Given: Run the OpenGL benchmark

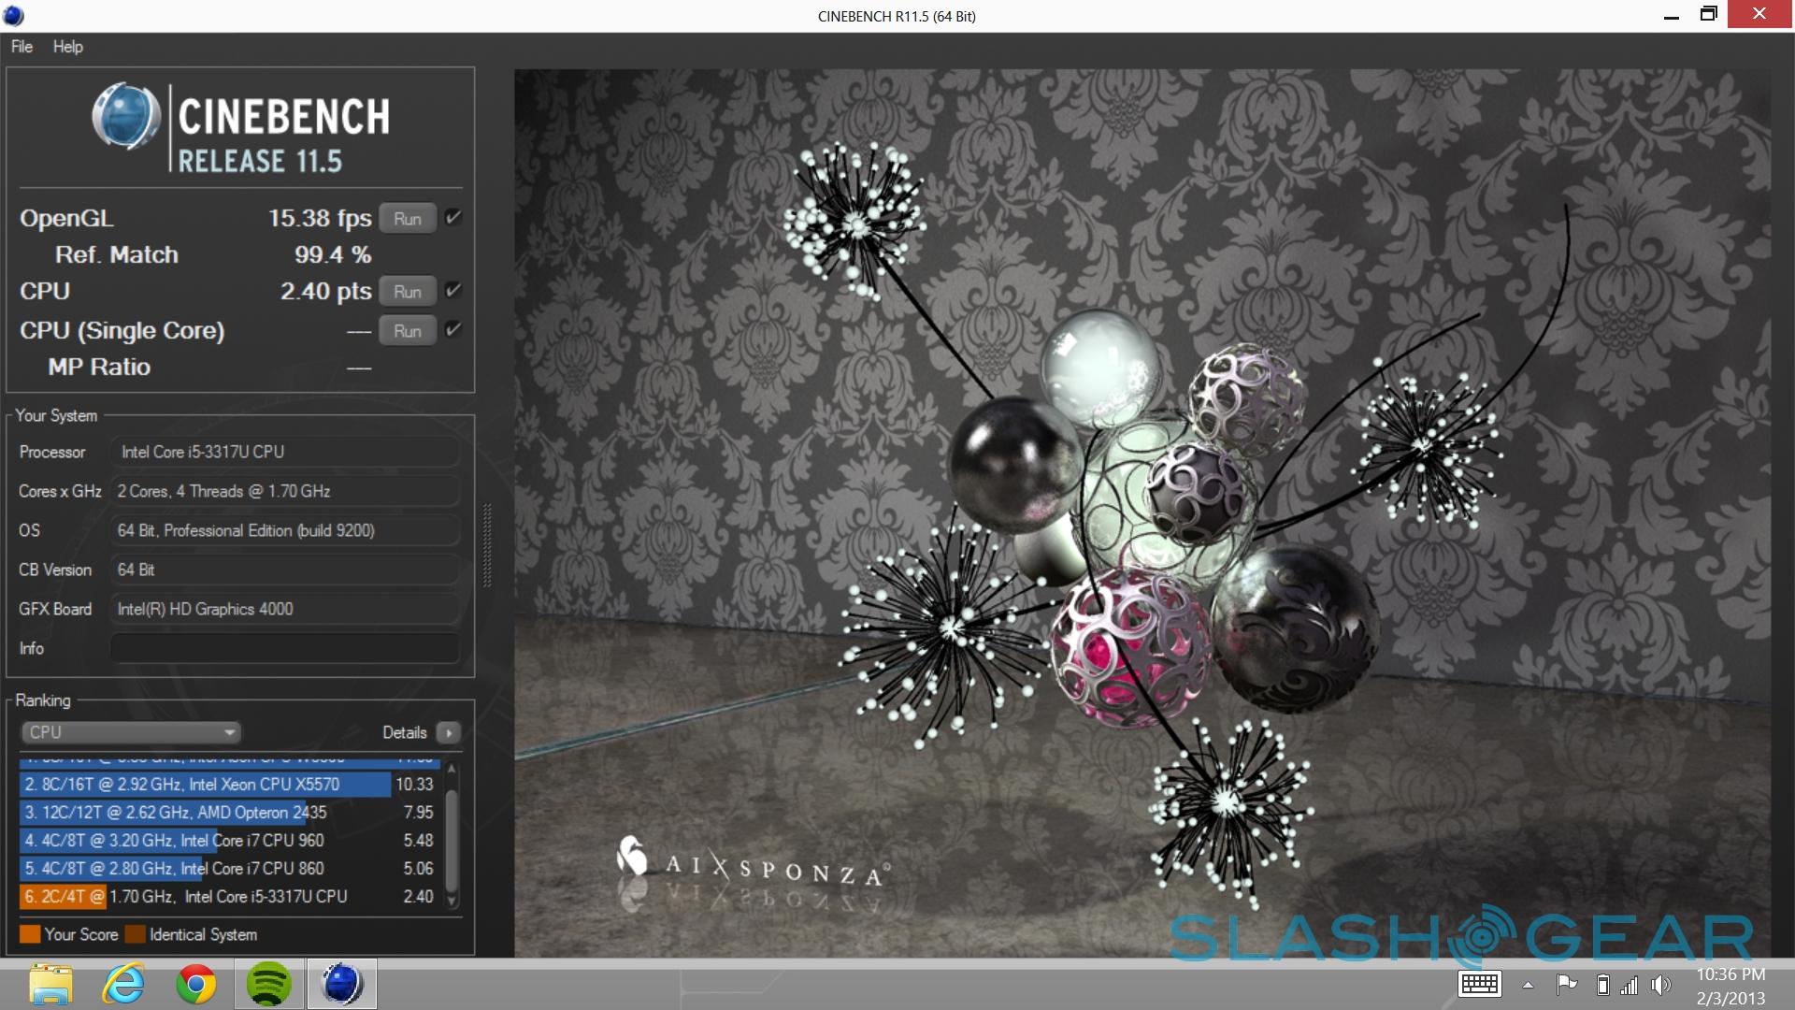Looking at the screenshot, I should pyautogui.click(x=408, y=219).
